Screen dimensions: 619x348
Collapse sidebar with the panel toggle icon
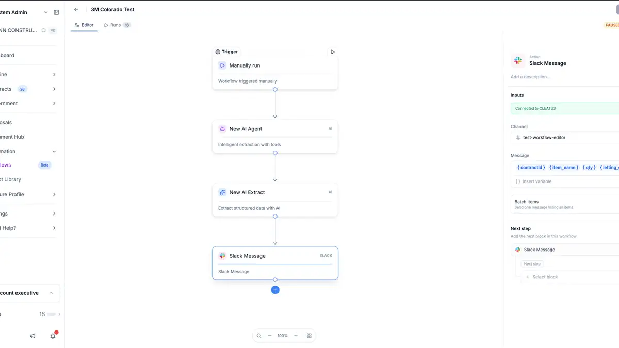[x=56, y=12]
